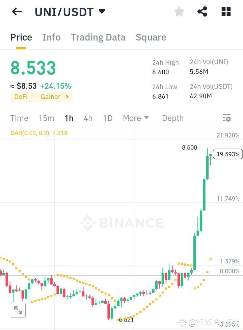Image resolution: width=243 pixels, height=330 pixels.
Task: Open chart indicator settings icon
Action: (227, 118)
